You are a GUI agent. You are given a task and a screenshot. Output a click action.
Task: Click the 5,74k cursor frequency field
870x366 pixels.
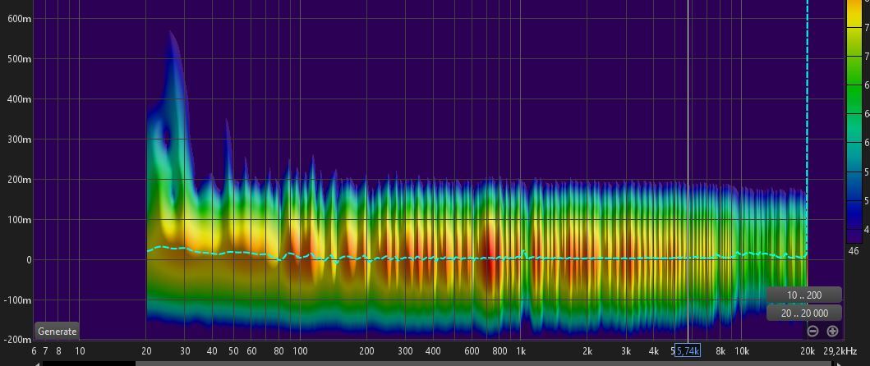(x=688, y=351)
